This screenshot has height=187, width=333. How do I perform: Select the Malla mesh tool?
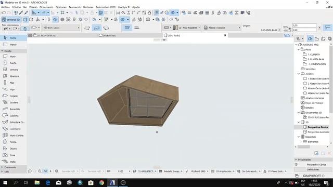point(13,162)
